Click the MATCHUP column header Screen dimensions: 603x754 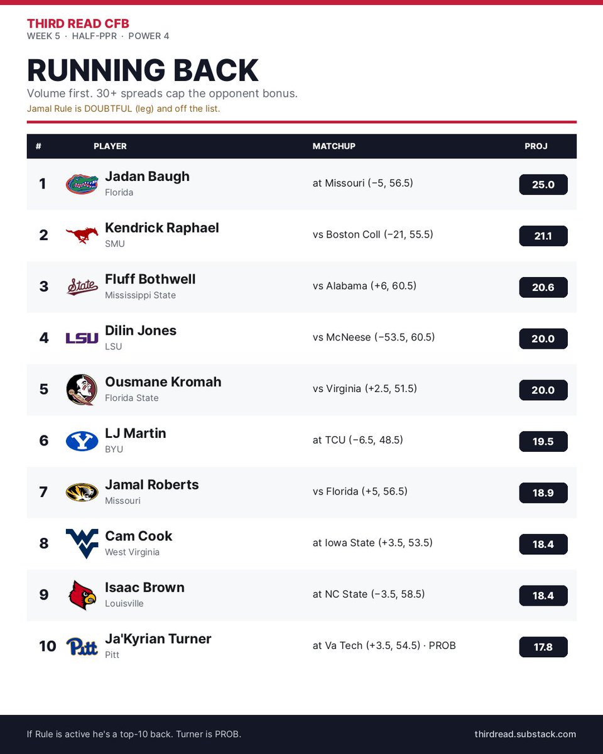pos(334,146)
